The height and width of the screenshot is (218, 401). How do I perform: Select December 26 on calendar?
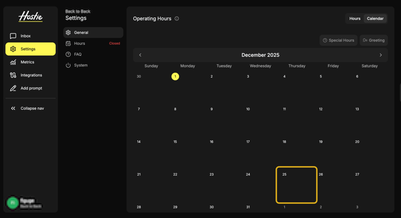(x=321, y=174)
